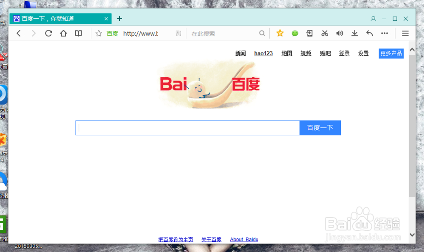Bookmark this page via address bar star

[x=98, y=33]
